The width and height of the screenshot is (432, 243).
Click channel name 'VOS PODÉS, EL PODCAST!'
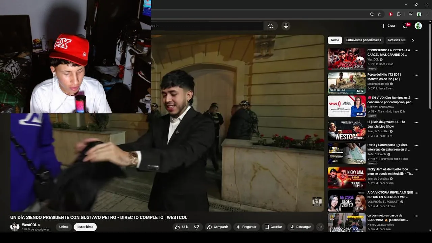[383, 202]
